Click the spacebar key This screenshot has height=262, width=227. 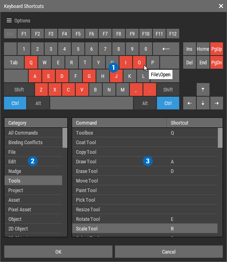(92, 103)
